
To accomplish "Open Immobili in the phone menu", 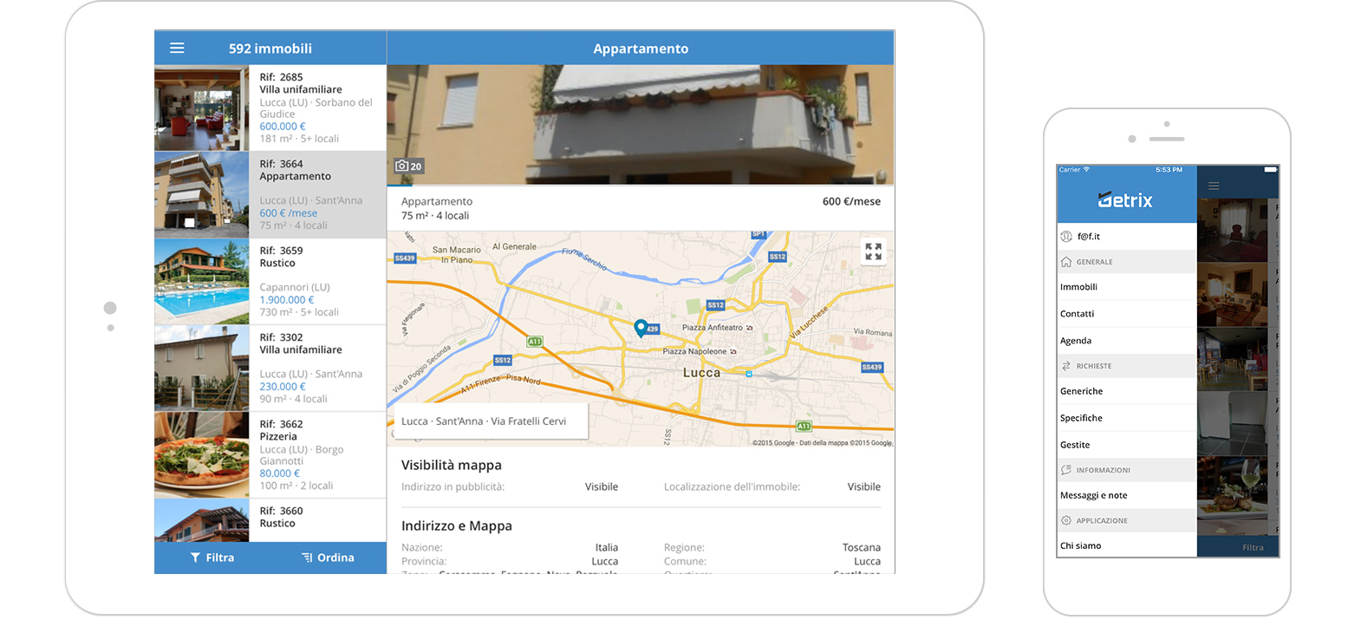I will [1079, 287].
